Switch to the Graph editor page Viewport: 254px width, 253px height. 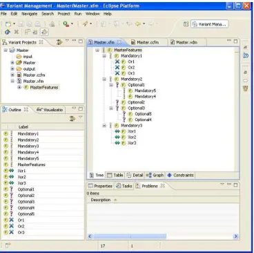155,176
